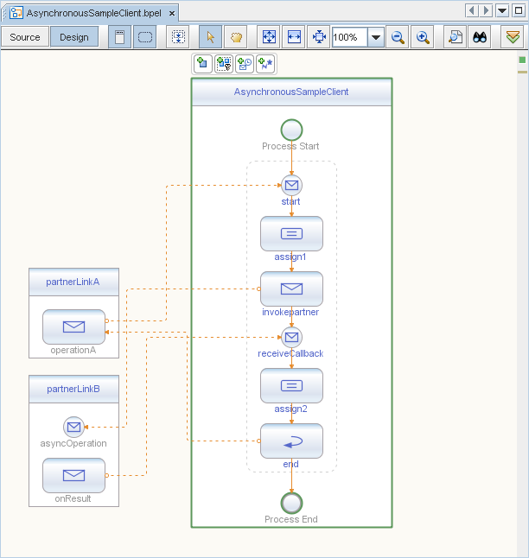
Task: Close the AsynchronousSampleClient.bpel tab
Action: [x=171, y=14]
